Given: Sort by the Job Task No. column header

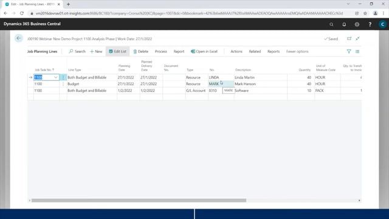Looking at the screenshot, I should tap(44, 70).
